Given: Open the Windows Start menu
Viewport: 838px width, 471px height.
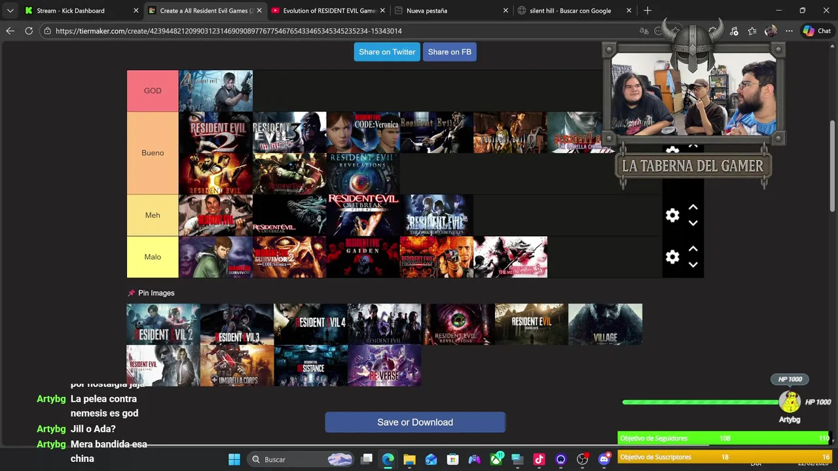Looking at the screenshot, I should pos(234,459).
